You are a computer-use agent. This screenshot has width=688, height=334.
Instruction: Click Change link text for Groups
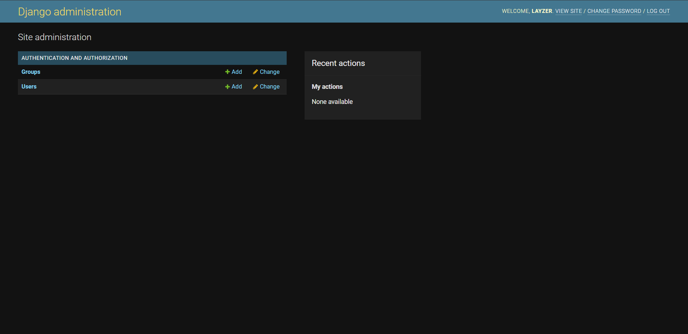pos(269,72)
